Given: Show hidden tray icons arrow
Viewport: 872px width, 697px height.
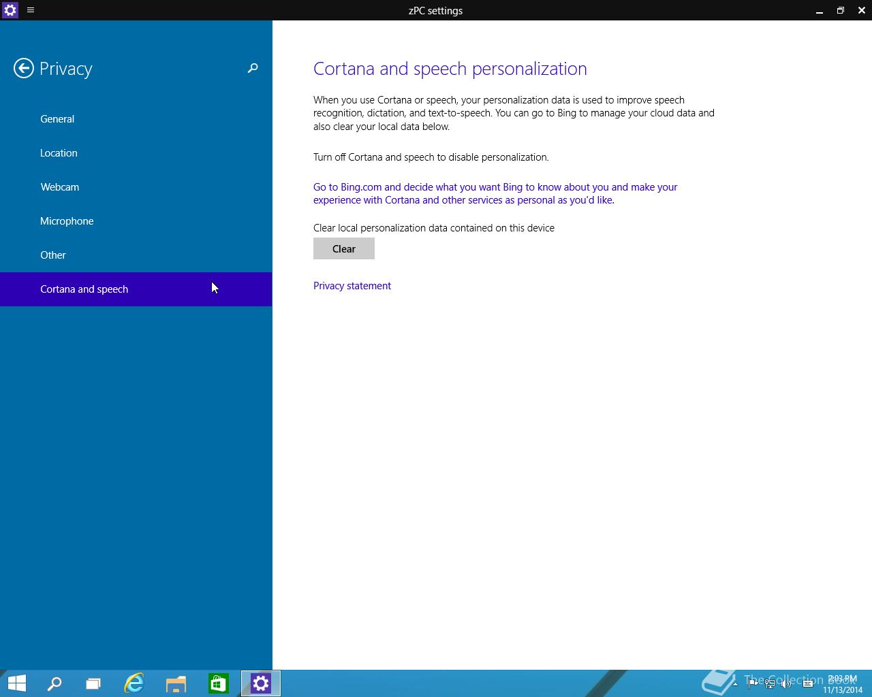Looking at the screenshot, I should click(x=735, y=684).
